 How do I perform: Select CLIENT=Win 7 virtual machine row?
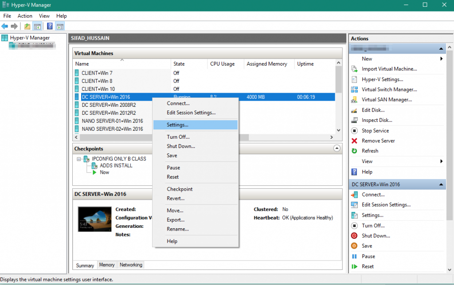point(204,73)
